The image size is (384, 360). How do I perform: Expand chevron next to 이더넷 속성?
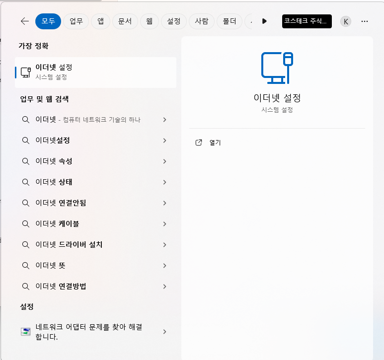coord(165,161)
